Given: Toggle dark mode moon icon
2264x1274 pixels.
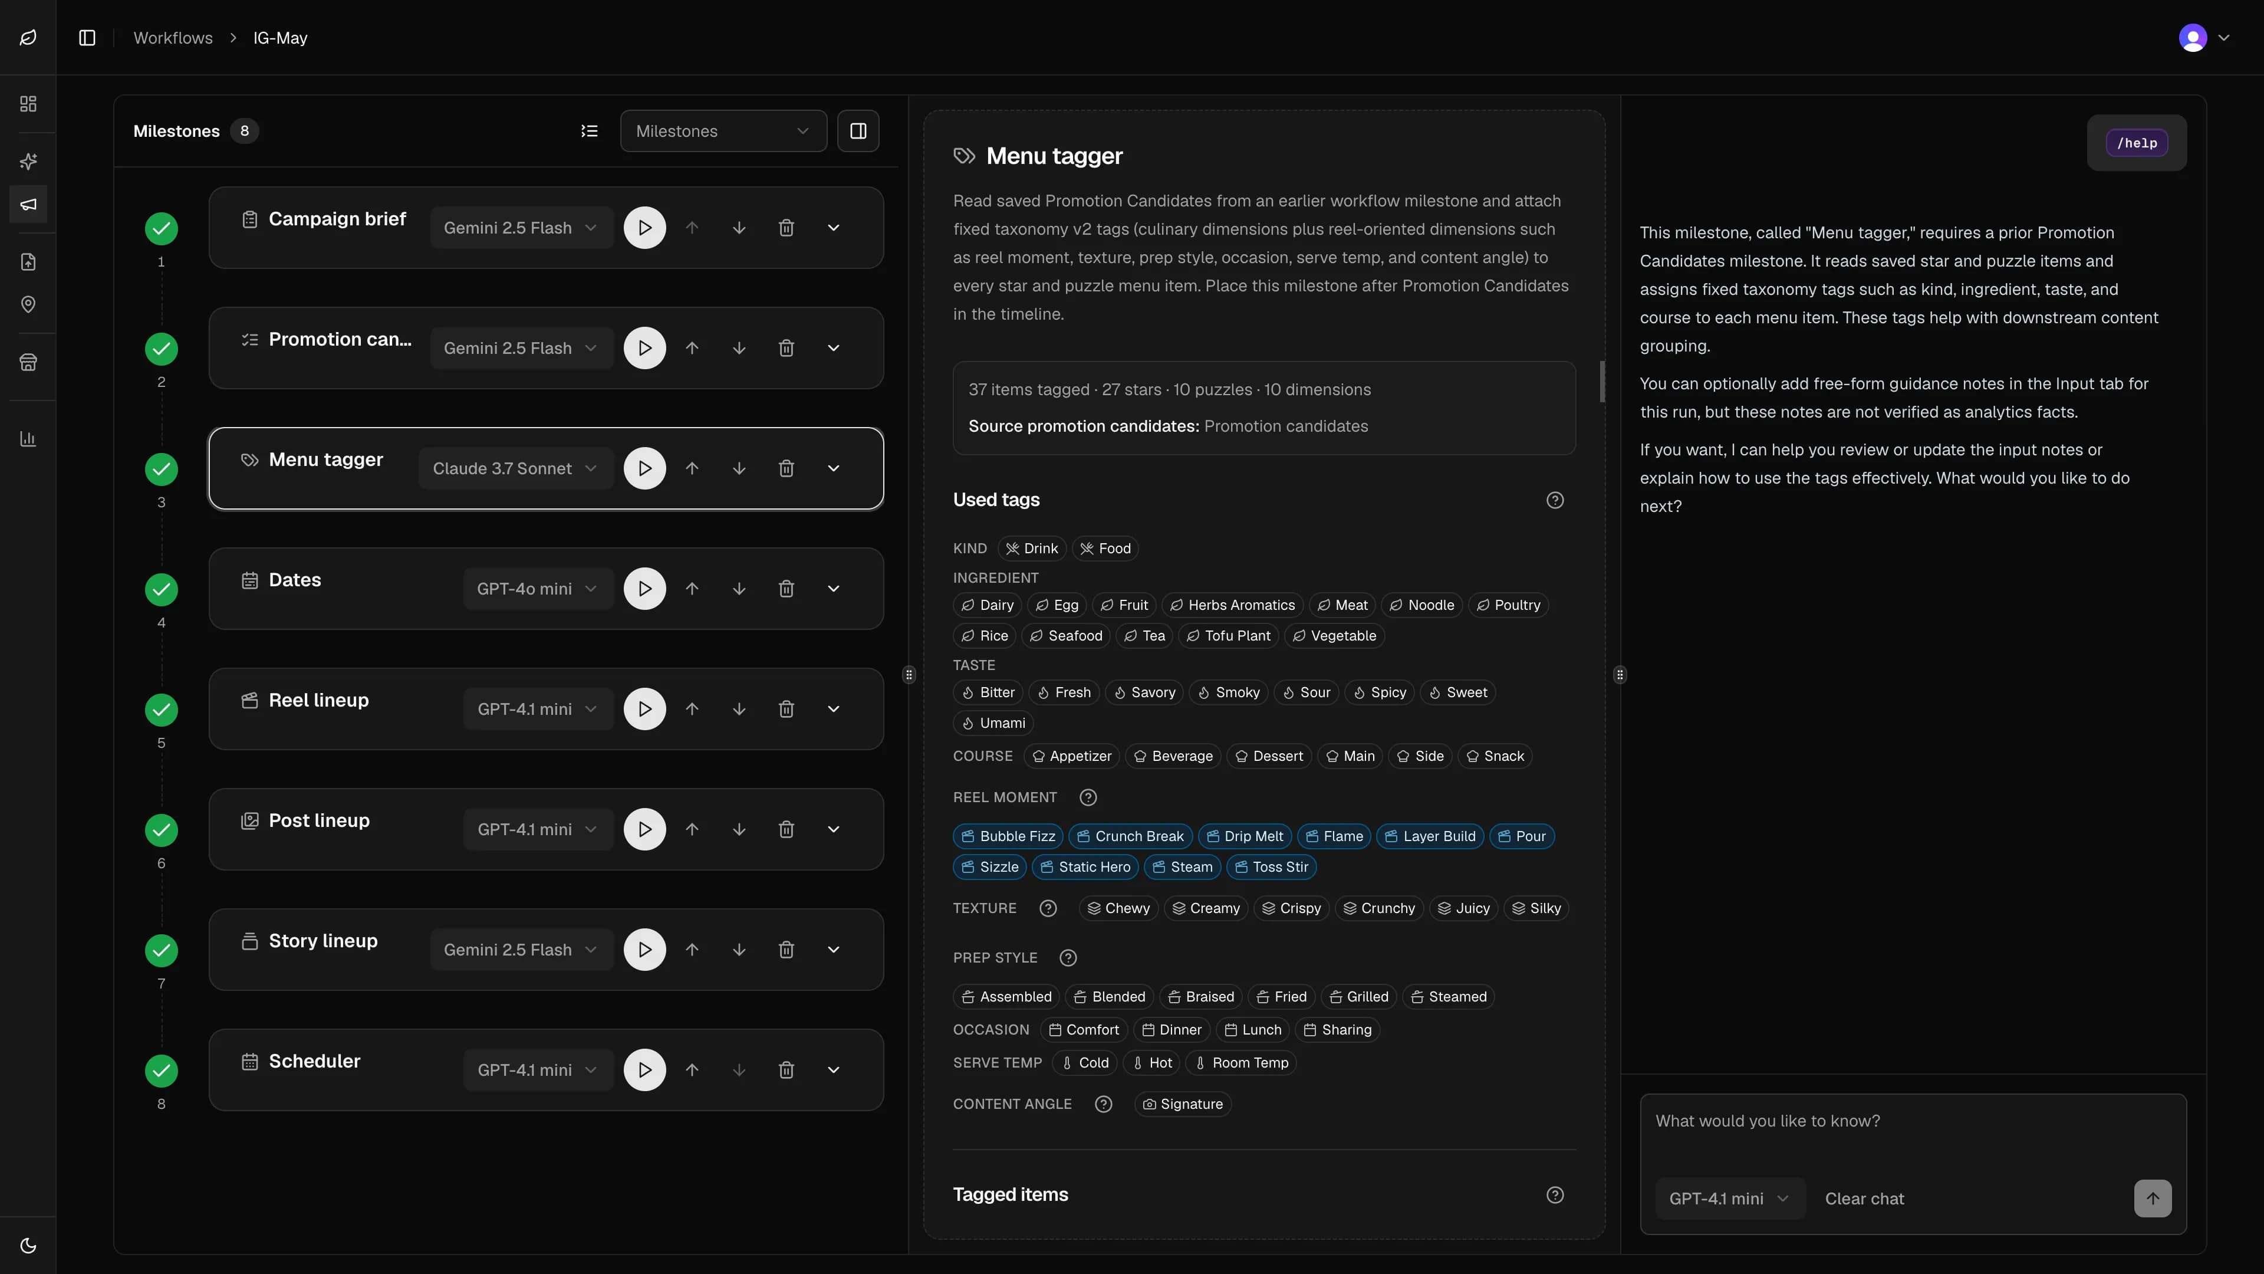Looking at the screenshot, I should coord(28,1245).
